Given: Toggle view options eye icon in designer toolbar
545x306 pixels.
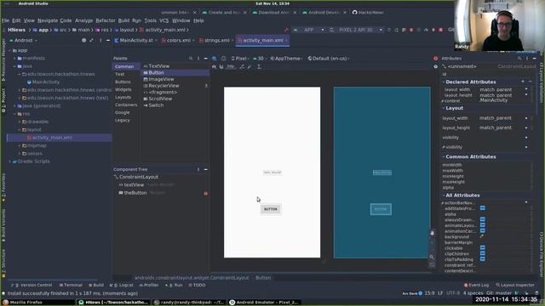Looking at the screenshot, I should (214, 66).
